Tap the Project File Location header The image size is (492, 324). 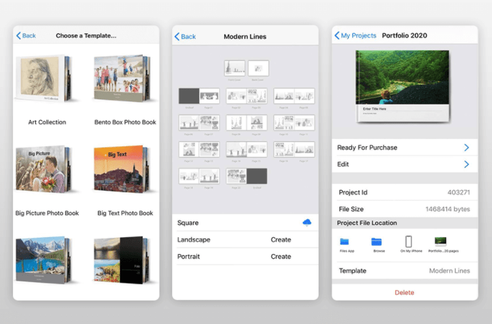click(x=367, y=223)
